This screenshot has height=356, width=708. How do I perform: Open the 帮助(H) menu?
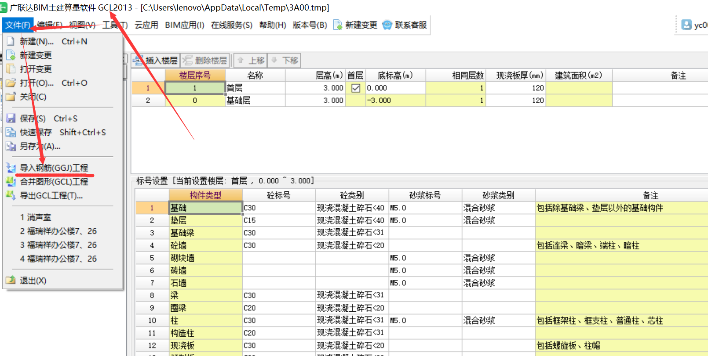tap(273, 25)
